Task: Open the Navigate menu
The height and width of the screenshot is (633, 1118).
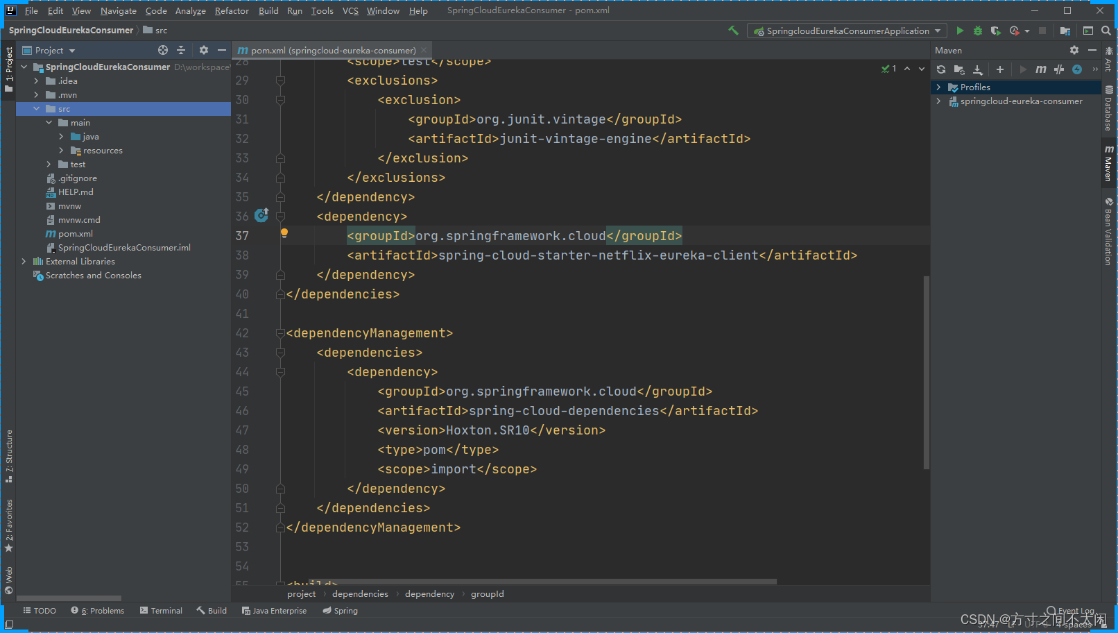Action: [119, 10]
